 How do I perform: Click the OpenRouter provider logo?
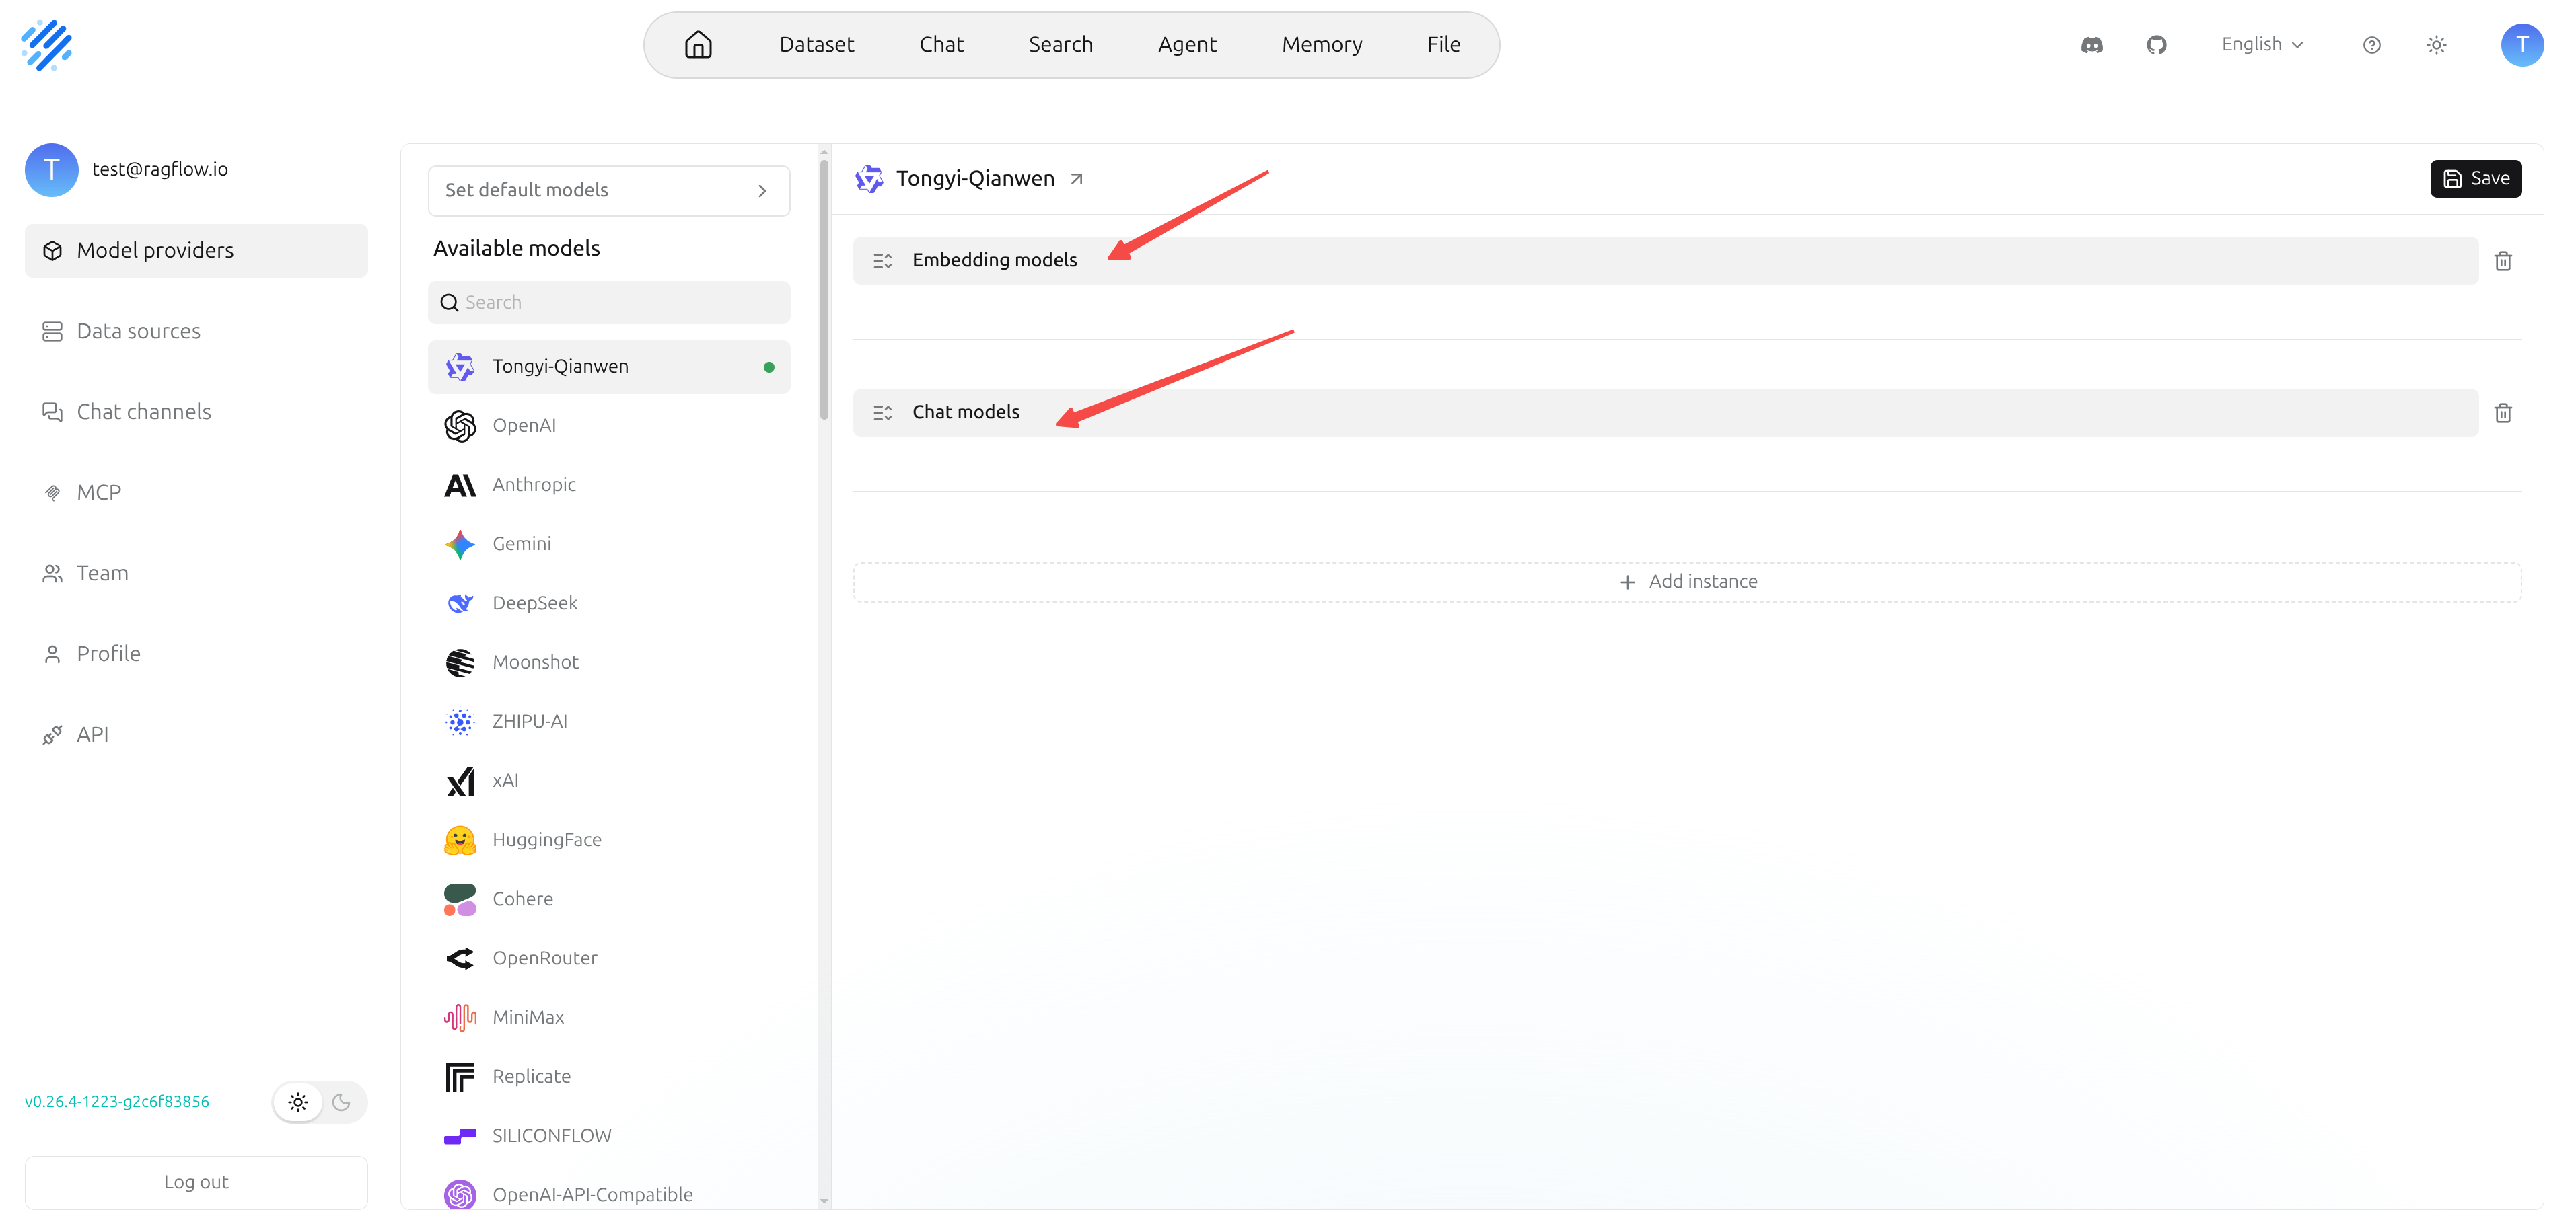[460, 958]
